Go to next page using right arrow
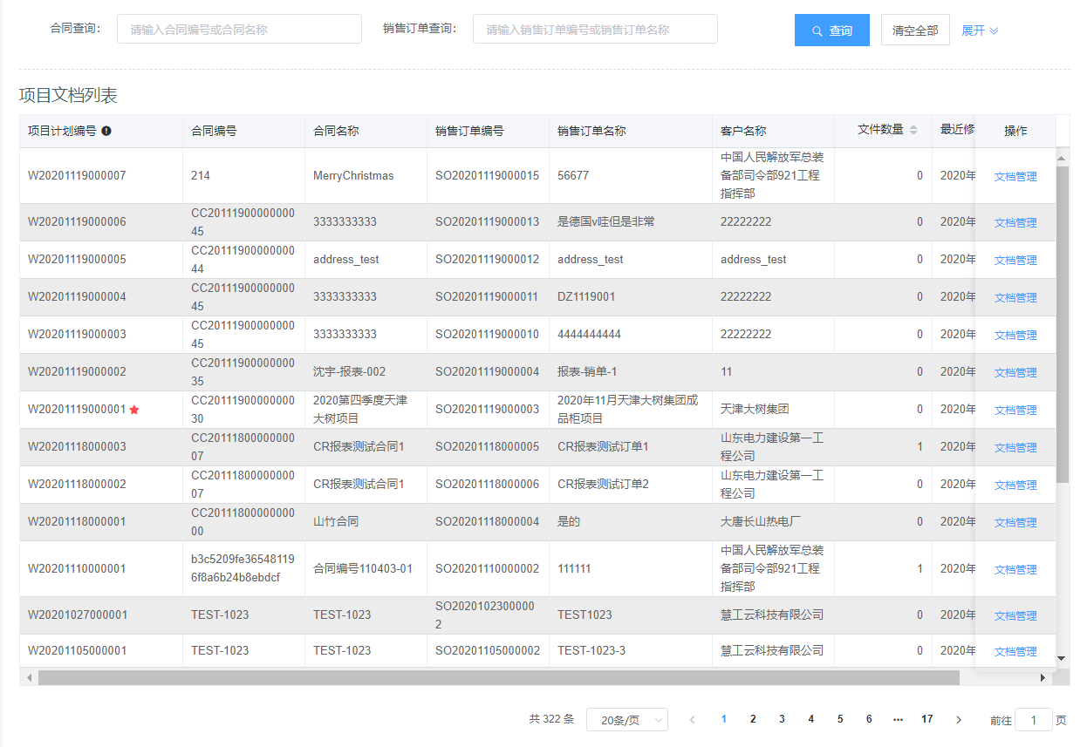Viewport: 1087px width, 747px height. click(959, 719)
